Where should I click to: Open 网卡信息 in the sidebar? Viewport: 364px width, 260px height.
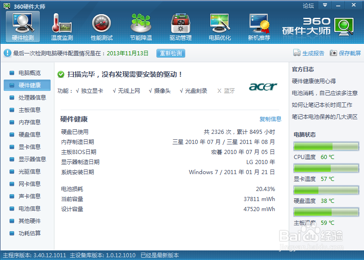[27, 184]
